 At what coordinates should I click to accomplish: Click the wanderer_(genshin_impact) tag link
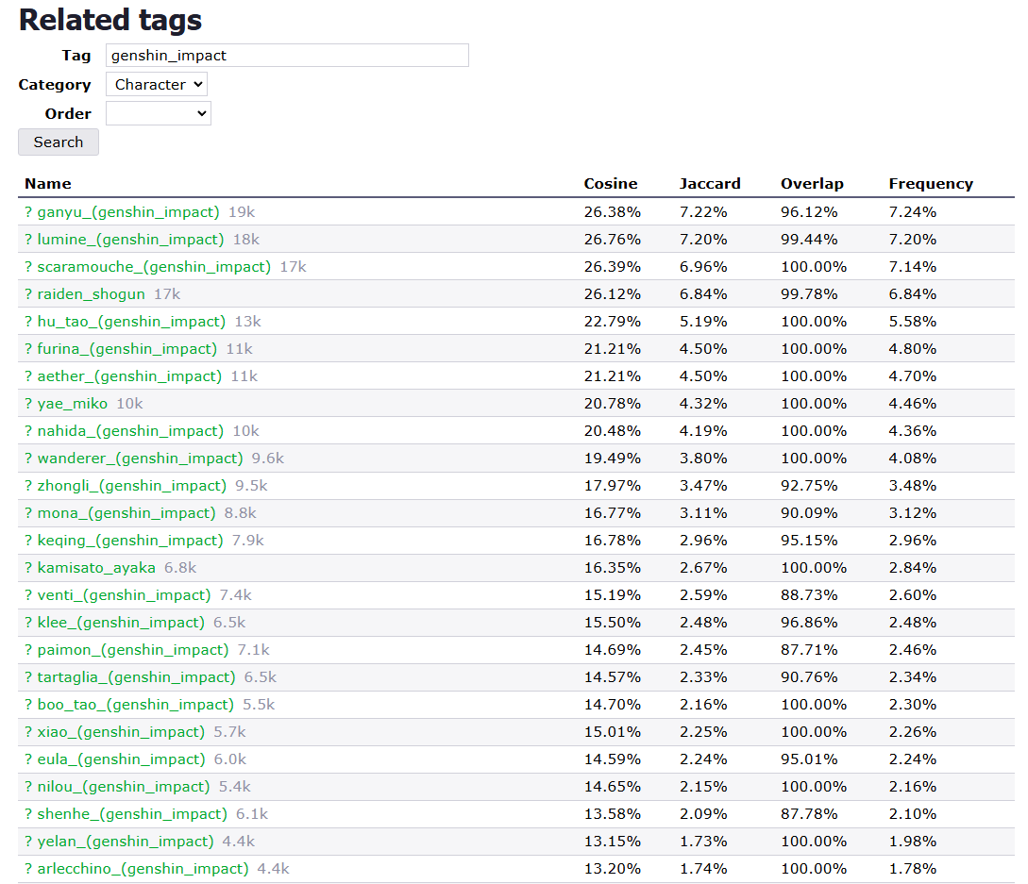coord(140,459)
